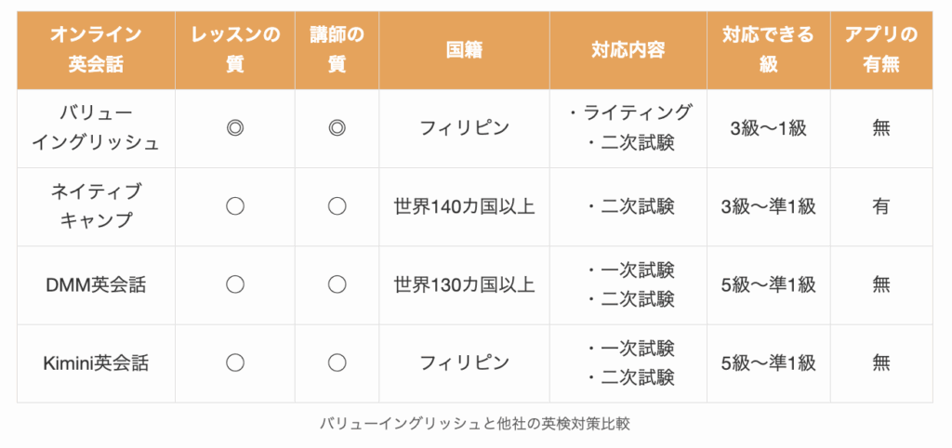Select the Kimini英会話 row label

(96, 363)
